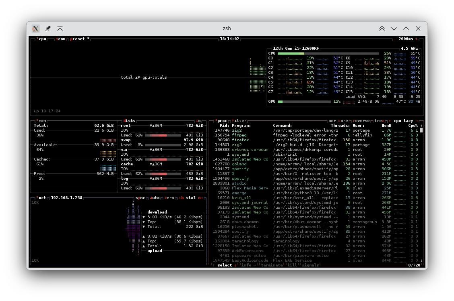This screenshot has height=301, width=454.
Task: Select the Plex Media Serv process row
Action: pos(315,188)
